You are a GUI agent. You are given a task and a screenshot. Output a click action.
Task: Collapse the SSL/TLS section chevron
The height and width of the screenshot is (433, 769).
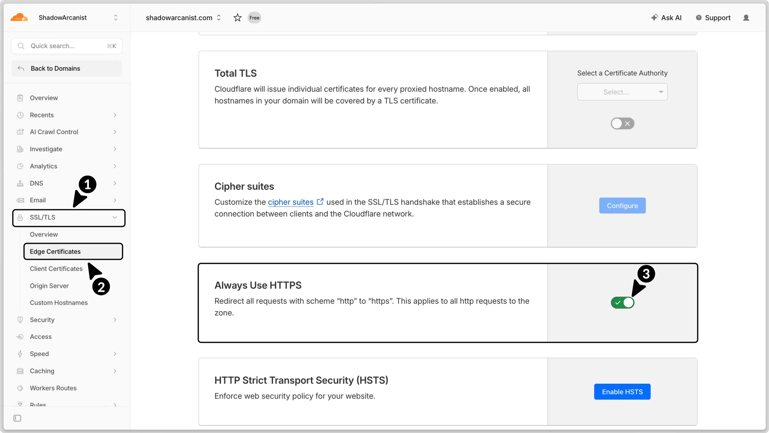[115, 217]
